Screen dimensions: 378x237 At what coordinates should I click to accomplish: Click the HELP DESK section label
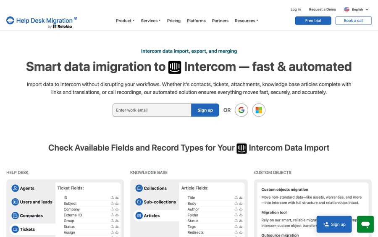coord(17,173)
